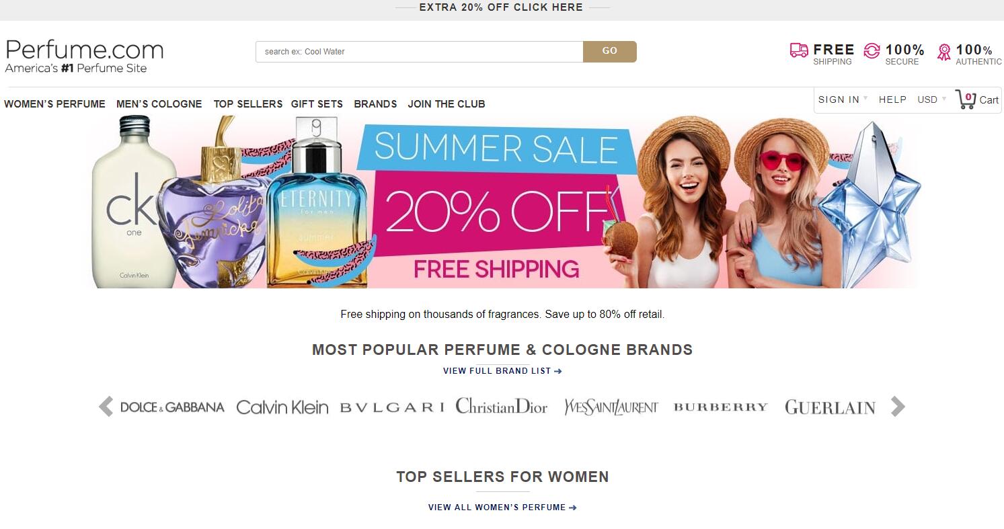Click the free shipping truck icon
The width and height of the screenshot is (1004, 529).
tap(799, 50)
